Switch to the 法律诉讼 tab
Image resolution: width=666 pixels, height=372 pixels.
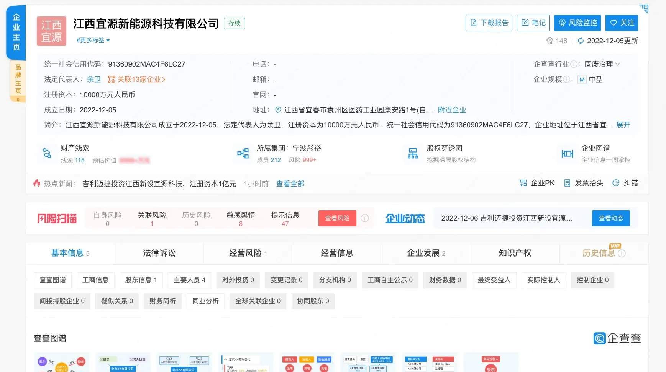coord(159,253)
